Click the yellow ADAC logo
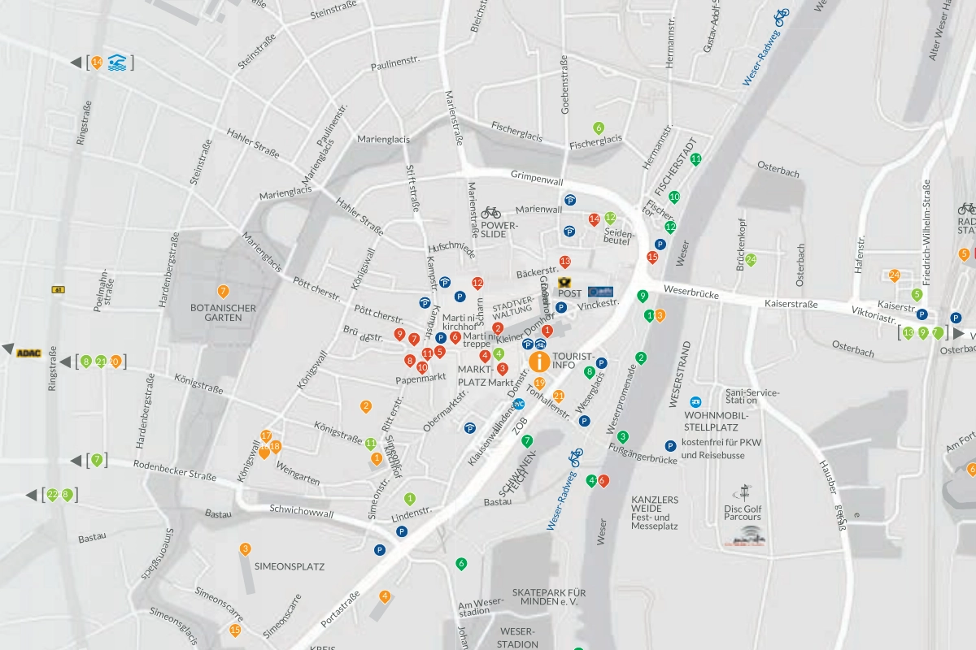The height and width of the screenshot is (650, 976). click(28, 353)
